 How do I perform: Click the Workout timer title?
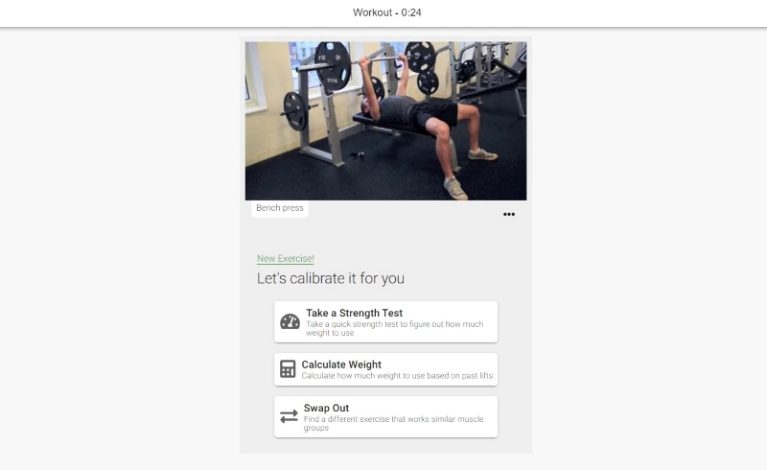387,12
